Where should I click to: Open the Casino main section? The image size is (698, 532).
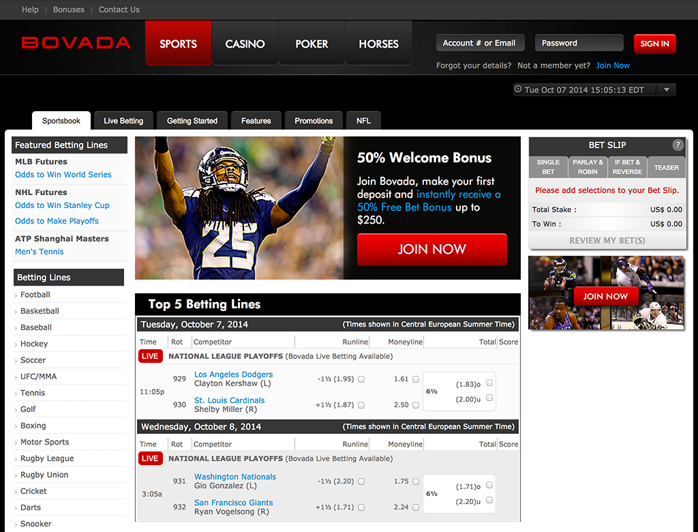tap(245, 43)
